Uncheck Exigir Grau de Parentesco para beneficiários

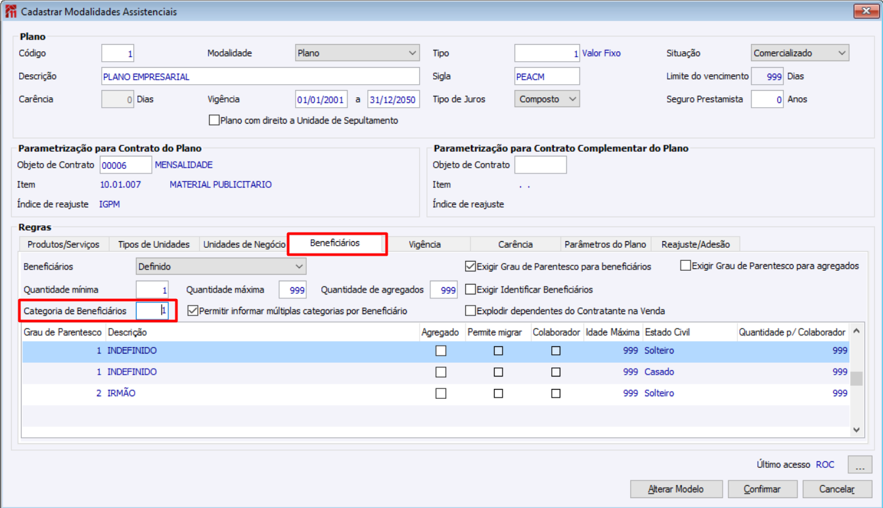click(x=470, y=267)
